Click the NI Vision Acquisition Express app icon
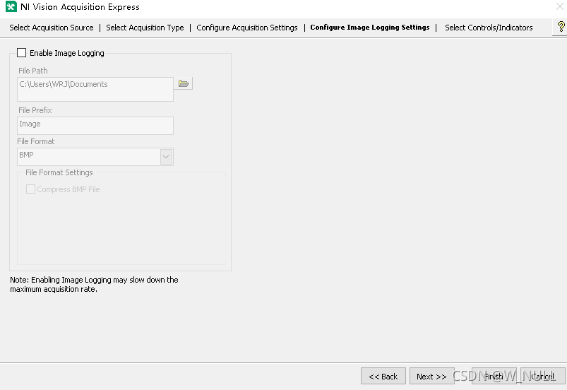The image size is (567, 390). coord(11,6)
